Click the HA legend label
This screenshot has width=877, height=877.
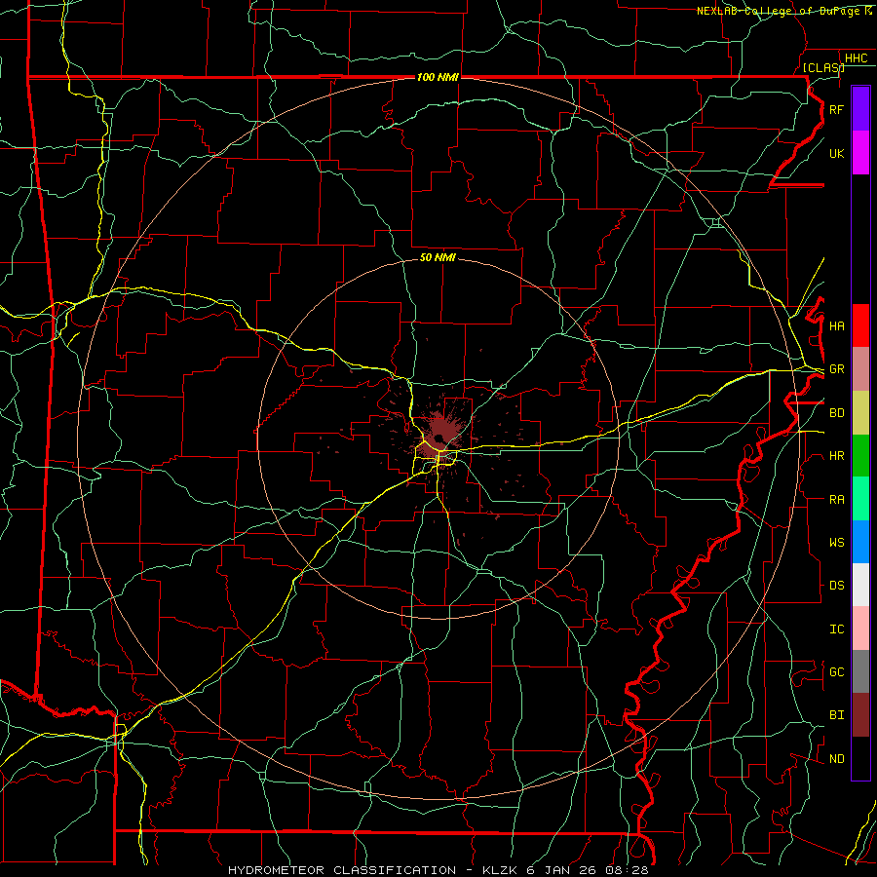point(836,325)
